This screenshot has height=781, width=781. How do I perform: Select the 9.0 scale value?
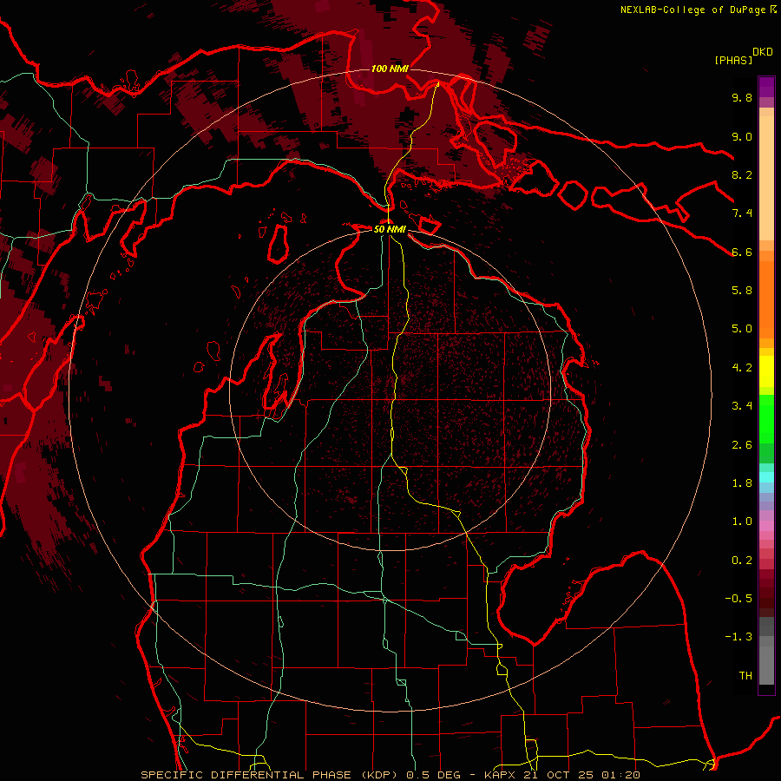coord(742,136)
